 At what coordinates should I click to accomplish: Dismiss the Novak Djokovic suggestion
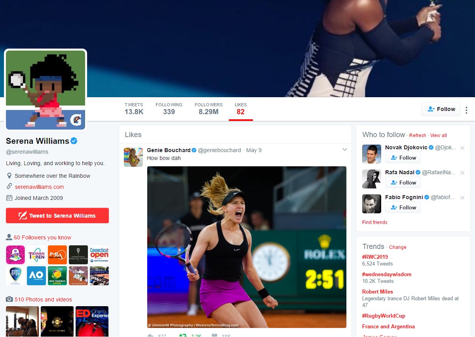pos(462,148)
